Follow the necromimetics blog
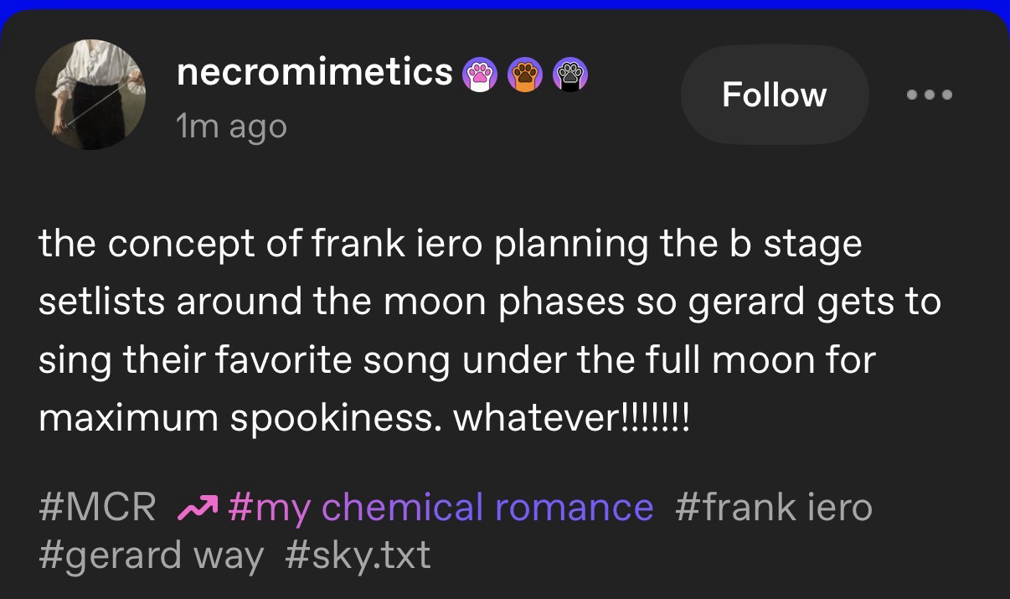Screen dimensions: 1010x599 click(774, 95)
